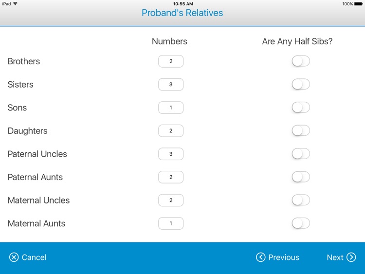Image resolution: width=365 pixels, height=274 pixels.
Task: Toggle half sibs switch for Brothers
Action: click(301, 61)
